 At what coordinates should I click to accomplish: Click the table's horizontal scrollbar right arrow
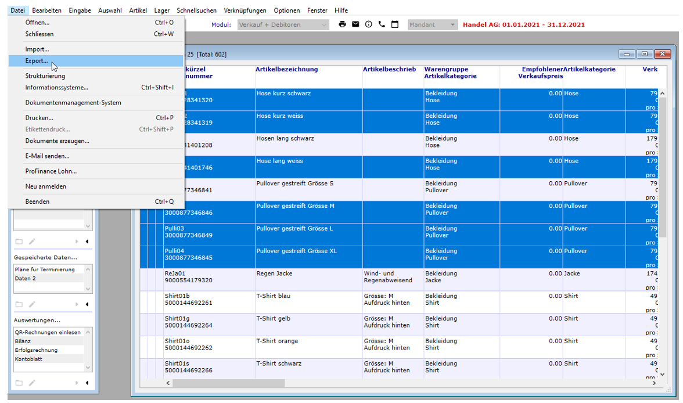click(655, 383)
